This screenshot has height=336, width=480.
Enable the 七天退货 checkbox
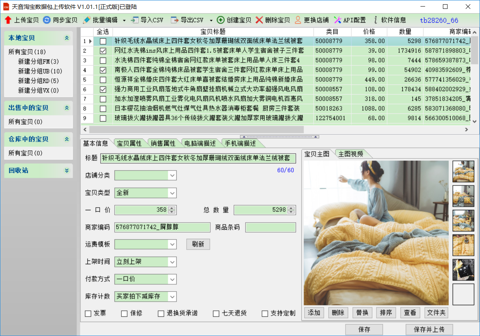click(x=216, y=314)
